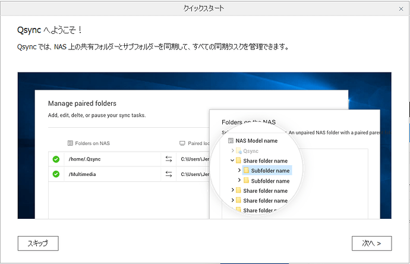The width and height of the screenshot is (410, 264).
Task: Click sync arrows icon in /Multimedia row
Action: (168, 174)
